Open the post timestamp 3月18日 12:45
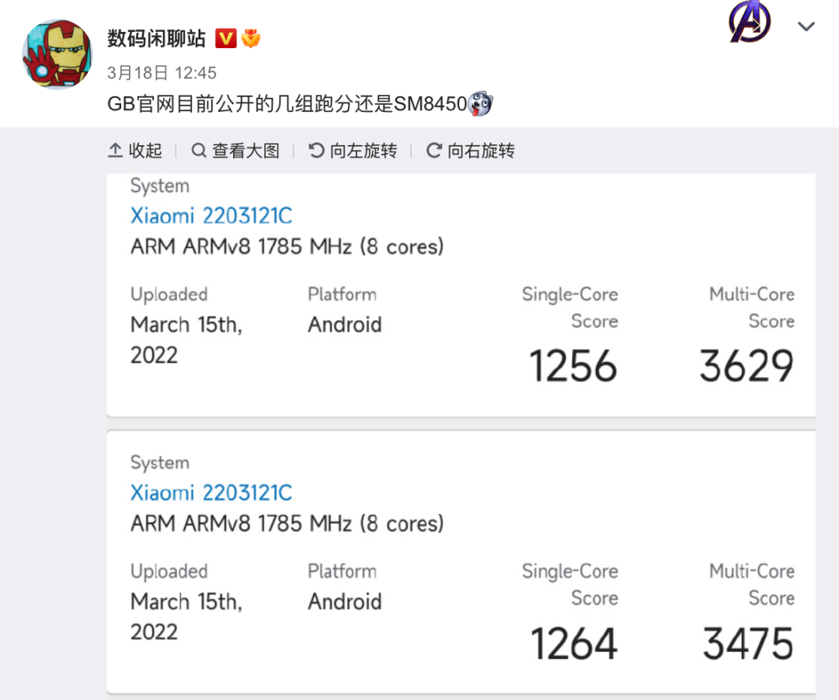 [x=162, y=73]
